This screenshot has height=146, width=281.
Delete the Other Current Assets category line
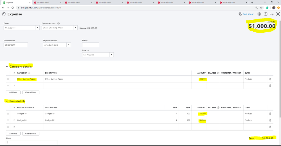(270, 79)
